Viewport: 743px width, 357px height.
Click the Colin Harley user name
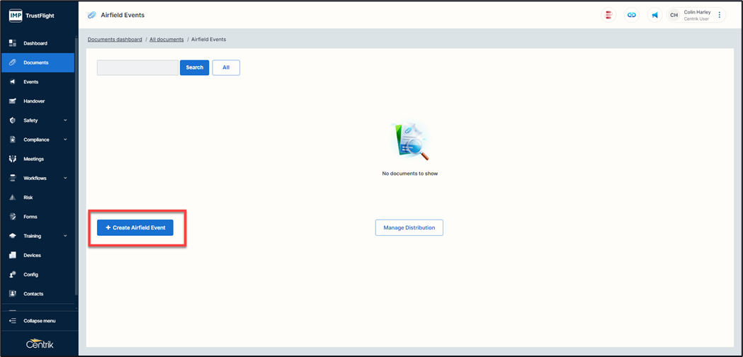(x=697, y=12)
